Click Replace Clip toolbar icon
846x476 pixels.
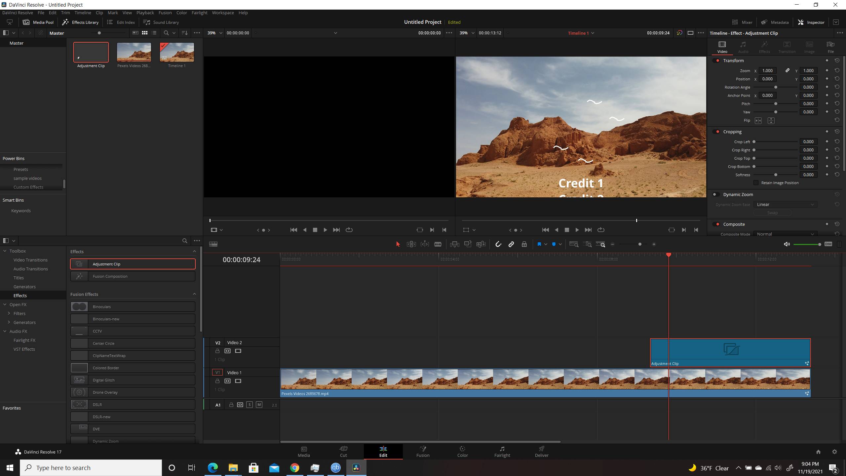tap(481, 244)
